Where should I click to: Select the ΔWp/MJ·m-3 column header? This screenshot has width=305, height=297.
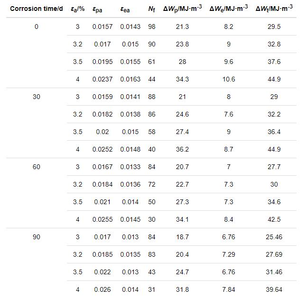pyautogui.click(x=182, y=9)
